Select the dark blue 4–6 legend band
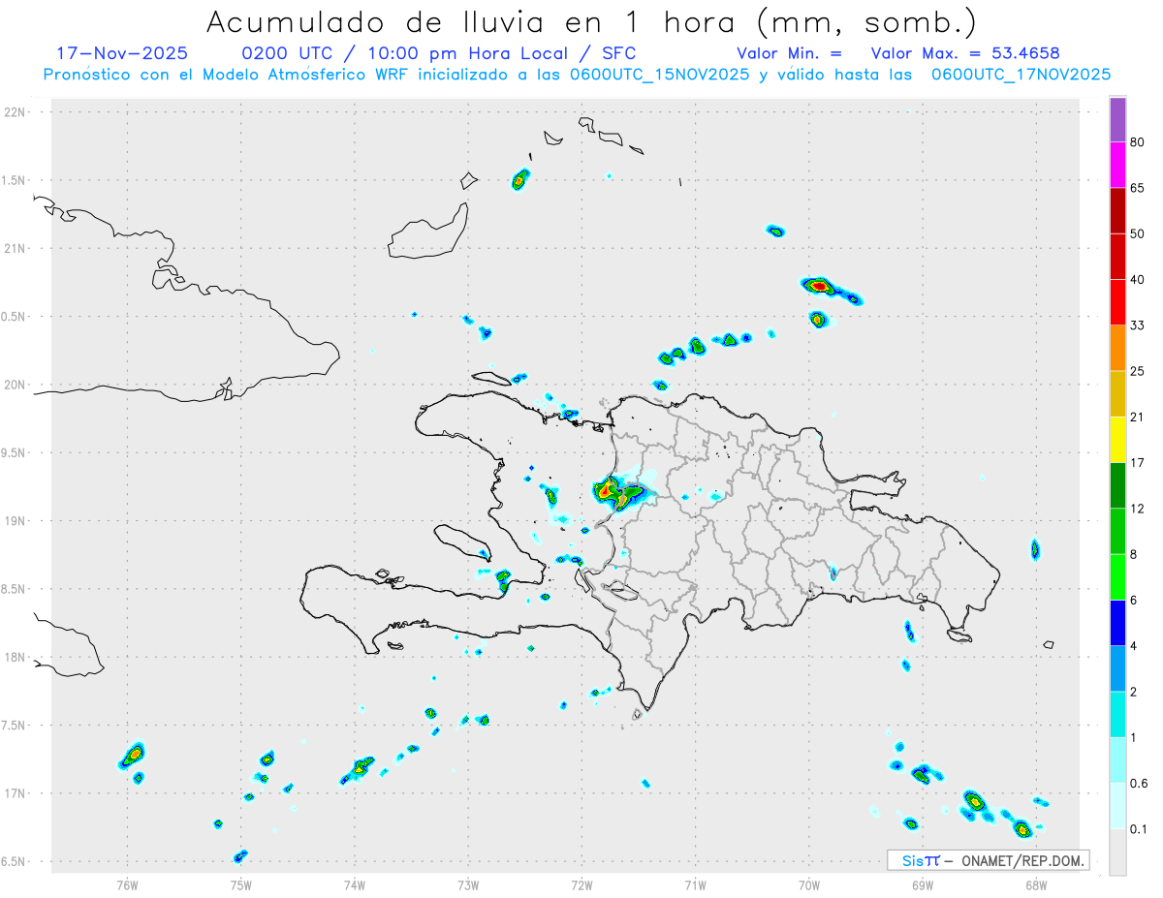 click(1117, 623)
